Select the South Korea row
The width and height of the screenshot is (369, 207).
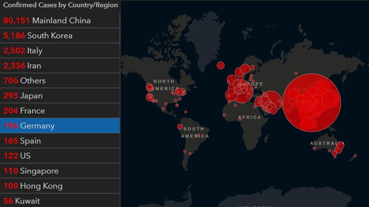pyautogui.click(x=60, y=36)
